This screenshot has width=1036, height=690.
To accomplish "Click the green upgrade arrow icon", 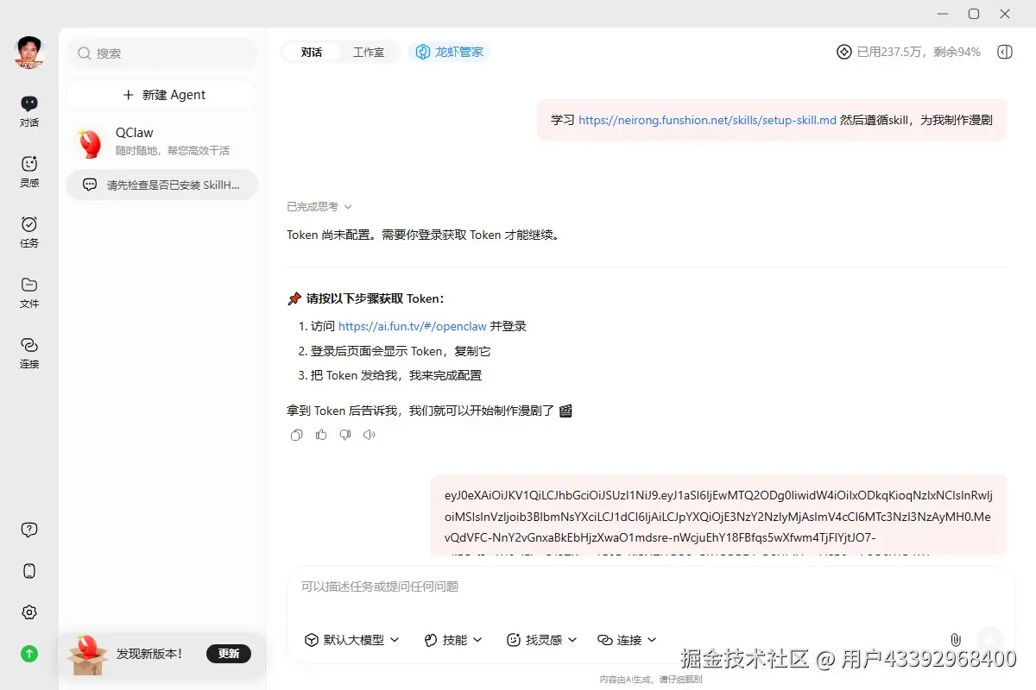I will coord(29,654).
